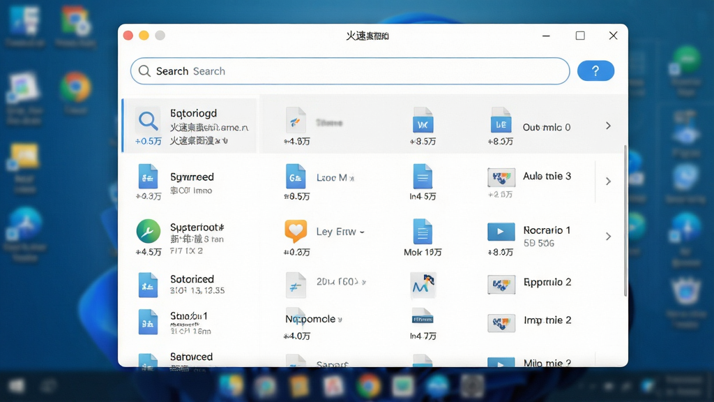Click the blue question mark help button

(x=595, y=70)
